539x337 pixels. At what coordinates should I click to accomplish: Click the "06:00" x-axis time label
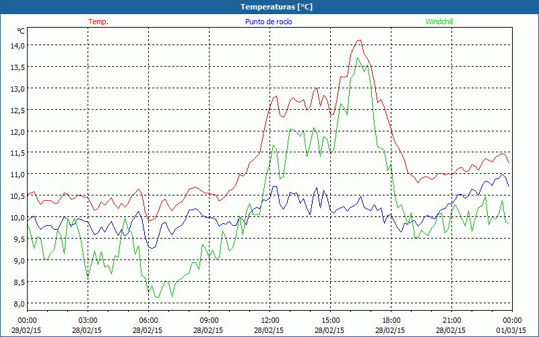(148, 321)
